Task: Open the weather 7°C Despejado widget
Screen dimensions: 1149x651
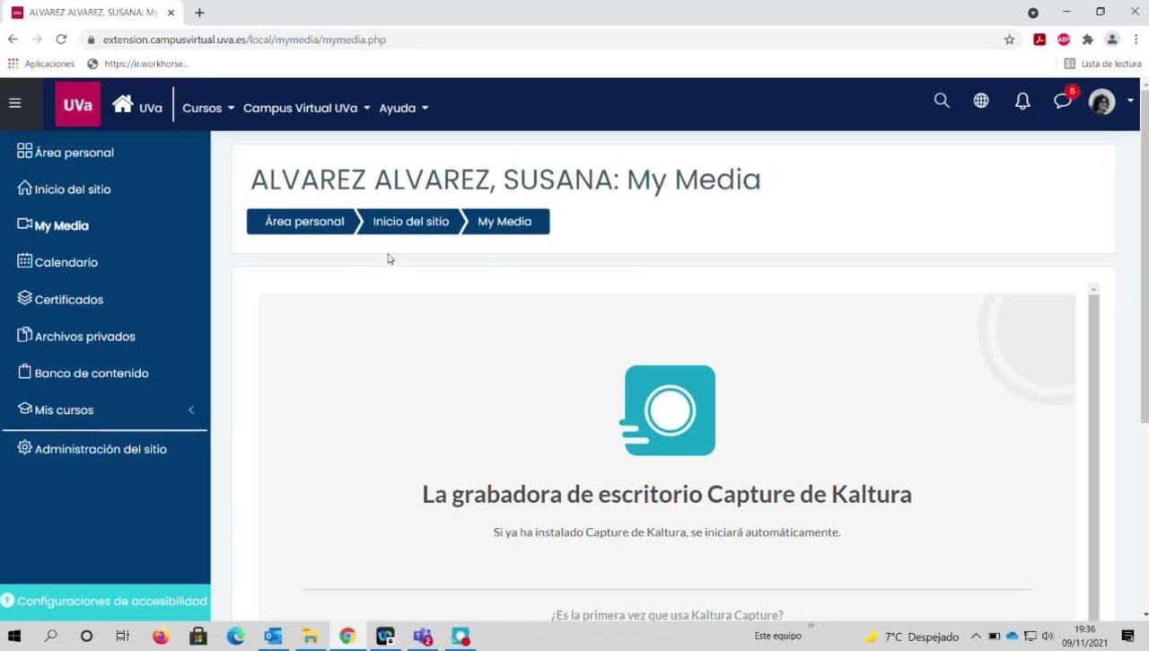Action: pos(912,637)
